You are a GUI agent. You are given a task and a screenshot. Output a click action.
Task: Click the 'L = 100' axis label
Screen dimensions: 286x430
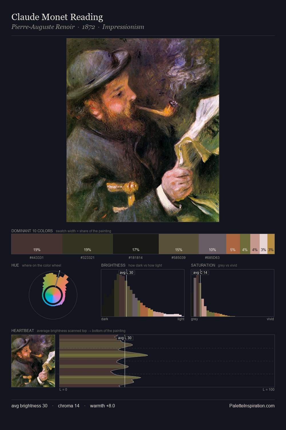269,389
